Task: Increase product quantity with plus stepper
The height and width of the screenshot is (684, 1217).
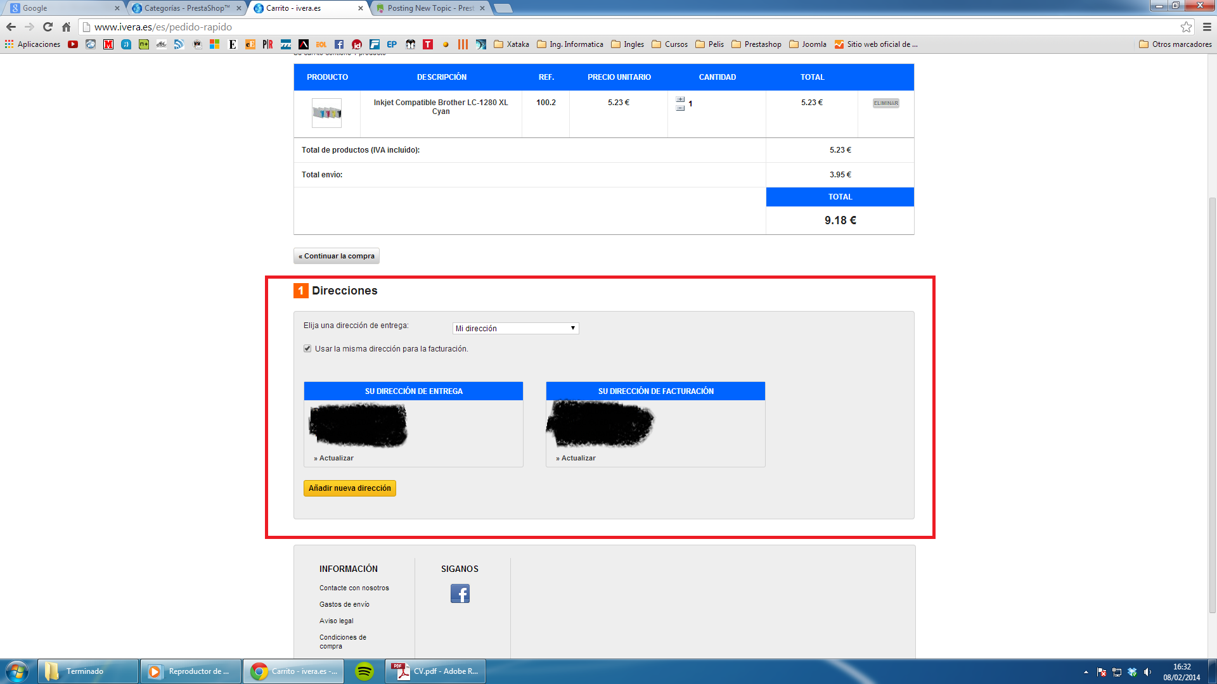Action: tap(680, 99)
